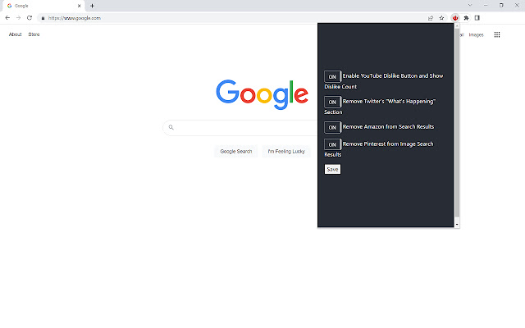Click the Google favicon on the tab
Viewport: 525px width, 328px height.
pos(9,6)
